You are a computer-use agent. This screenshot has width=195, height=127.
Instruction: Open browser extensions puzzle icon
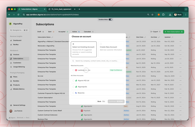pos(163,15)
